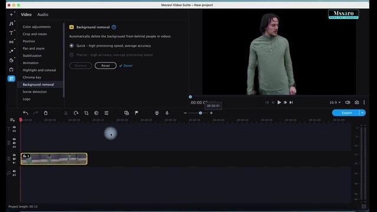The width and height of the screenshot is (377, 212).
Task: Open the sidebar tab above highlighted More tools
Action: tap(11, 69)
